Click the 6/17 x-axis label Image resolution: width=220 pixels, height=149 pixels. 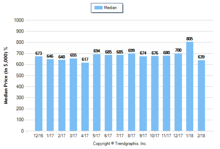pyautogui.click(x=108, y=136)
